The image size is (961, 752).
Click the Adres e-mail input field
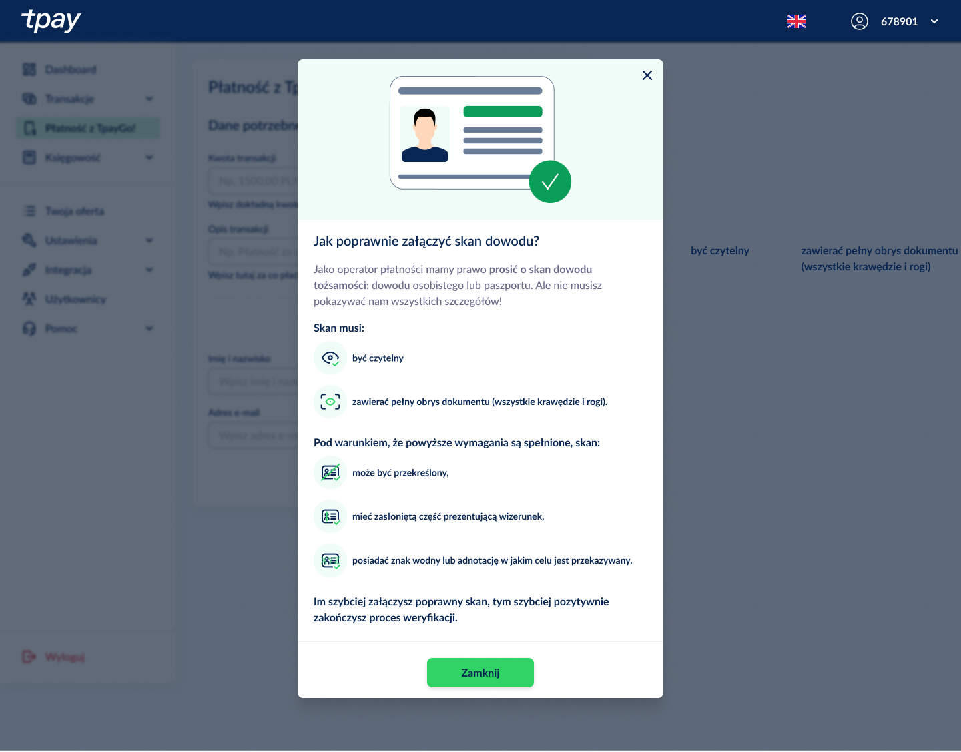point(254,435)
